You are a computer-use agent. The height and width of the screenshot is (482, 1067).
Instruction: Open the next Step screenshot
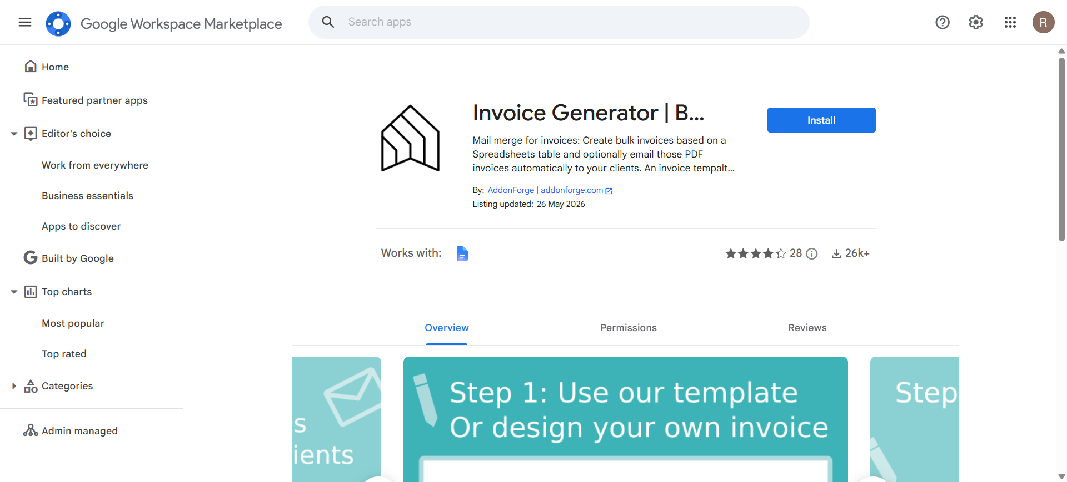coord(915,419)
